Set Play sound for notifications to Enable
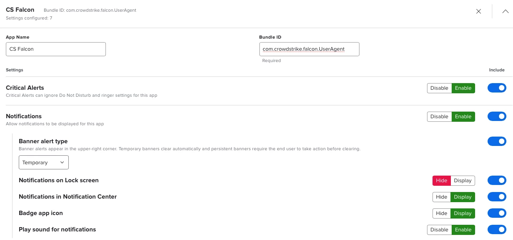 463,230
